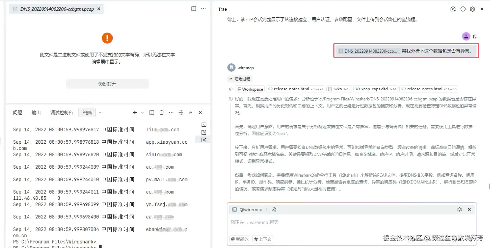Kill the terminal with the trash icon

(161, 112)
